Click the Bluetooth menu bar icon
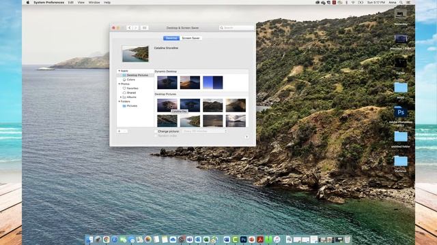The image size is (437, 245). [x=346, y=3]
